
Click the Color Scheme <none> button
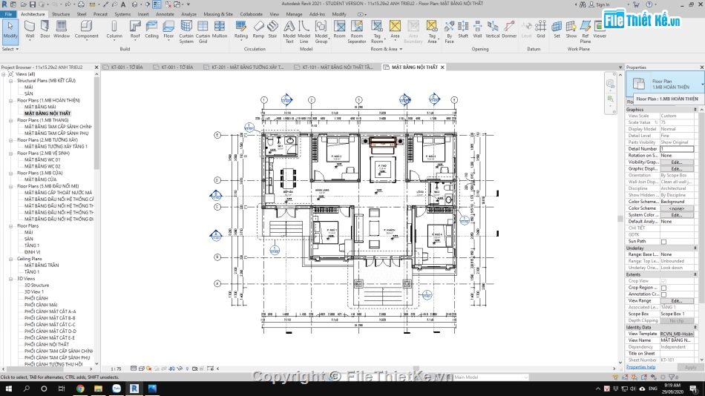(x=677, y=208)
